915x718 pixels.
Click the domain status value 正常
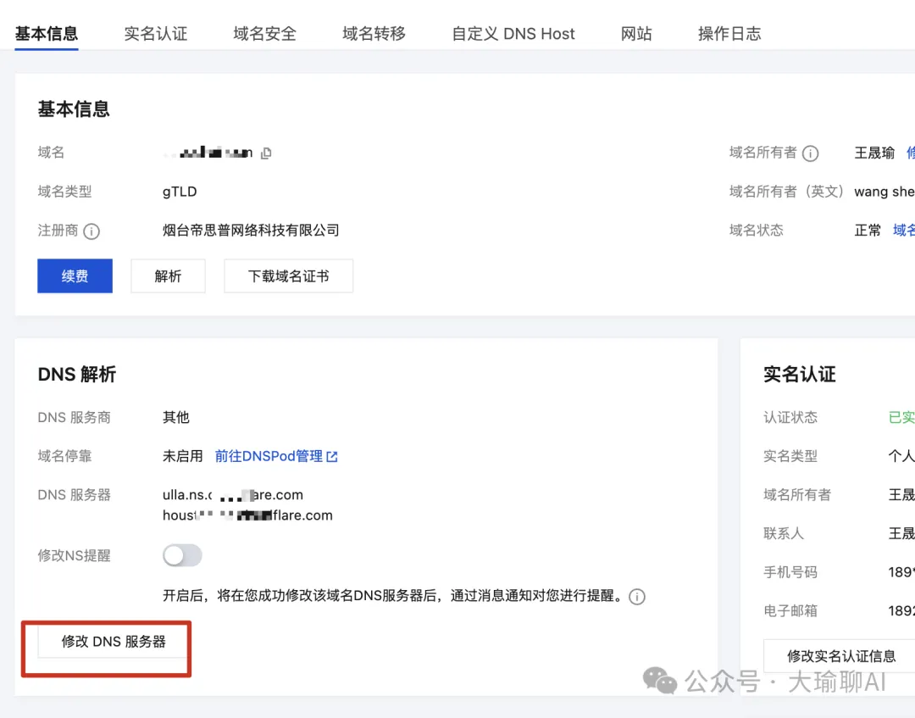(x=868, y=230)
